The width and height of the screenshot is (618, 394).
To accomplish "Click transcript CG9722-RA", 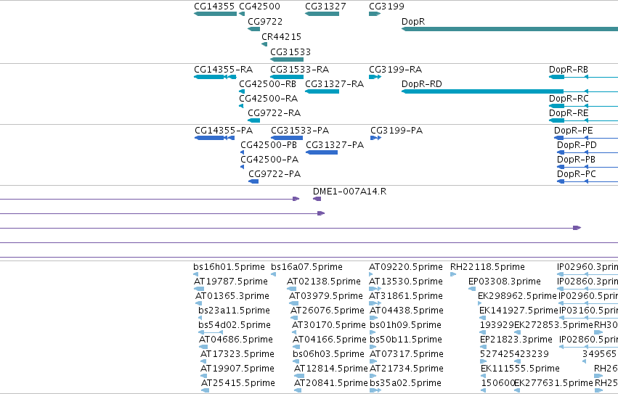I will pyautogui.click(x=254, y=120).
